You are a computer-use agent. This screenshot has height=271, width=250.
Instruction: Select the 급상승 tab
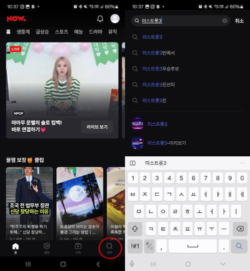point(42,32)
